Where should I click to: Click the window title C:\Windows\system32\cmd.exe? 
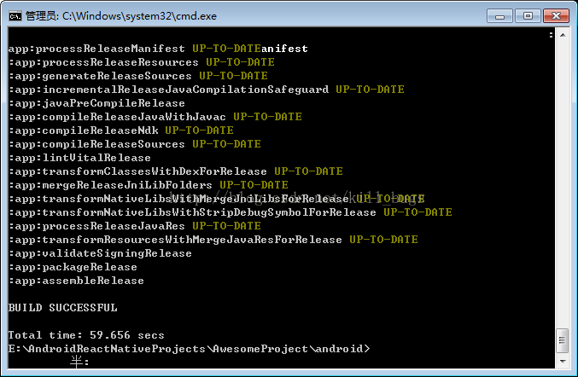(x=139, y=16)
